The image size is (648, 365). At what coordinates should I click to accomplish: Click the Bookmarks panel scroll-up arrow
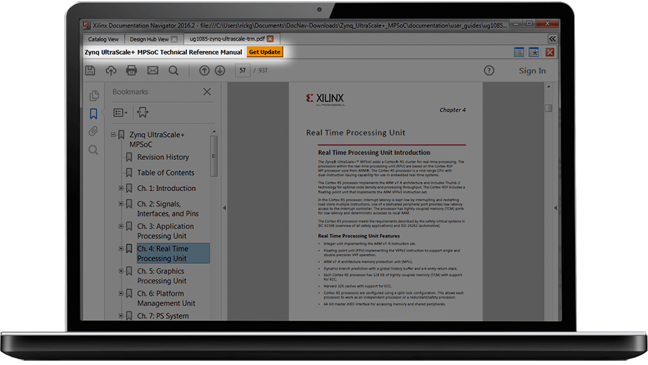point(214,131)
